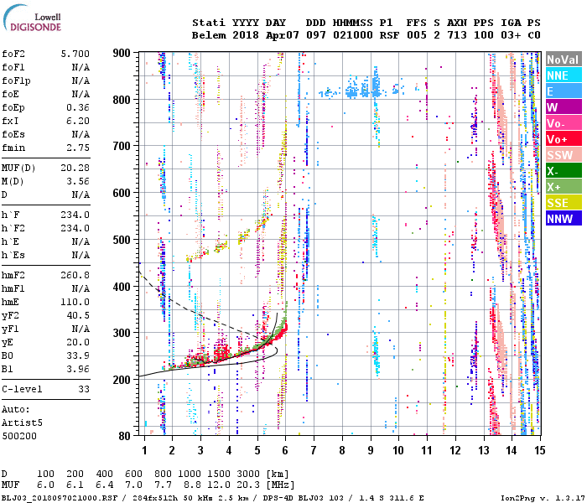Click the hmF1 N/A value
The width and height of the screenshot is (587, 503).
[x=81, y=289]
